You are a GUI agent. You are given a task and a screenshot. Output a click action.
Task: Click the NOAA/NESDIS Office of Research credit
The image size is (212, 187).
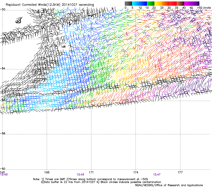pos(169,185)
